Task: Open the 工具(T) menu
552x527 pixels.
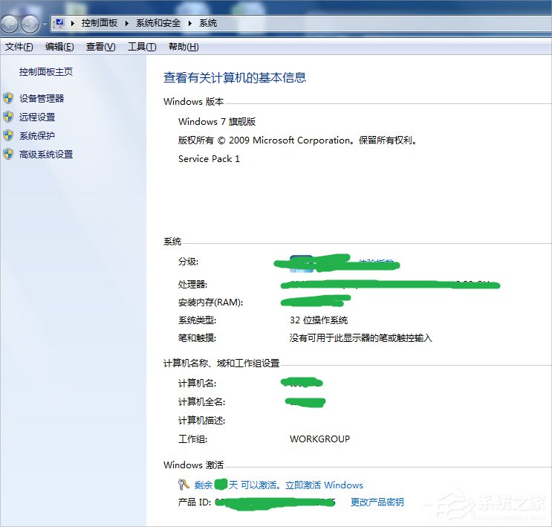Action: pyautogui.click(x=142, y=47)
